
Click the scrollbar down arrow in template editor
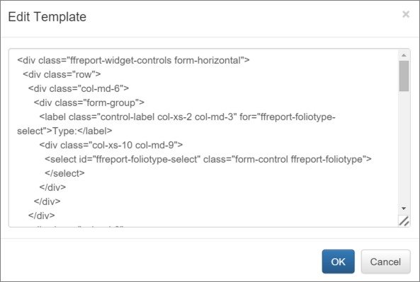[404, 208]
